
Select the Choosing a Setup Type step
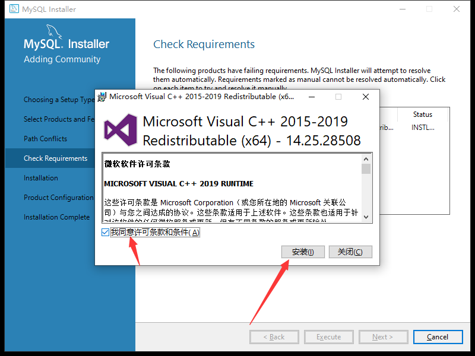(x=59, y=100)
